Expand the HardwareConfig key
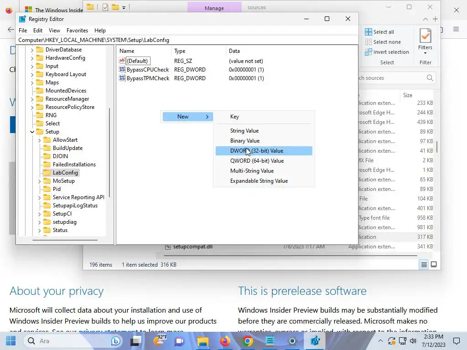Image resolution: width=467 pixels, height=350 pixels. [x=32, y=58]
